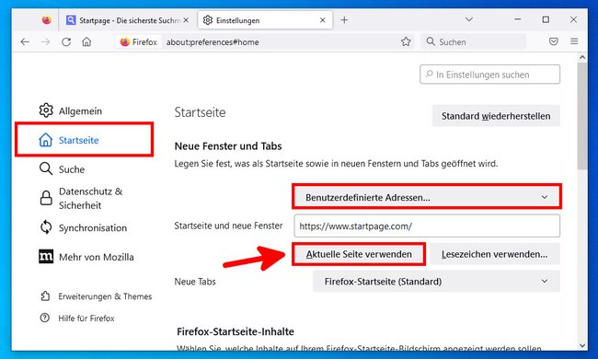The image size is (598, 359).
Task: Click Aktuelle Seite verwenden button
Action: pyautogui.click(x=359, y=254)
